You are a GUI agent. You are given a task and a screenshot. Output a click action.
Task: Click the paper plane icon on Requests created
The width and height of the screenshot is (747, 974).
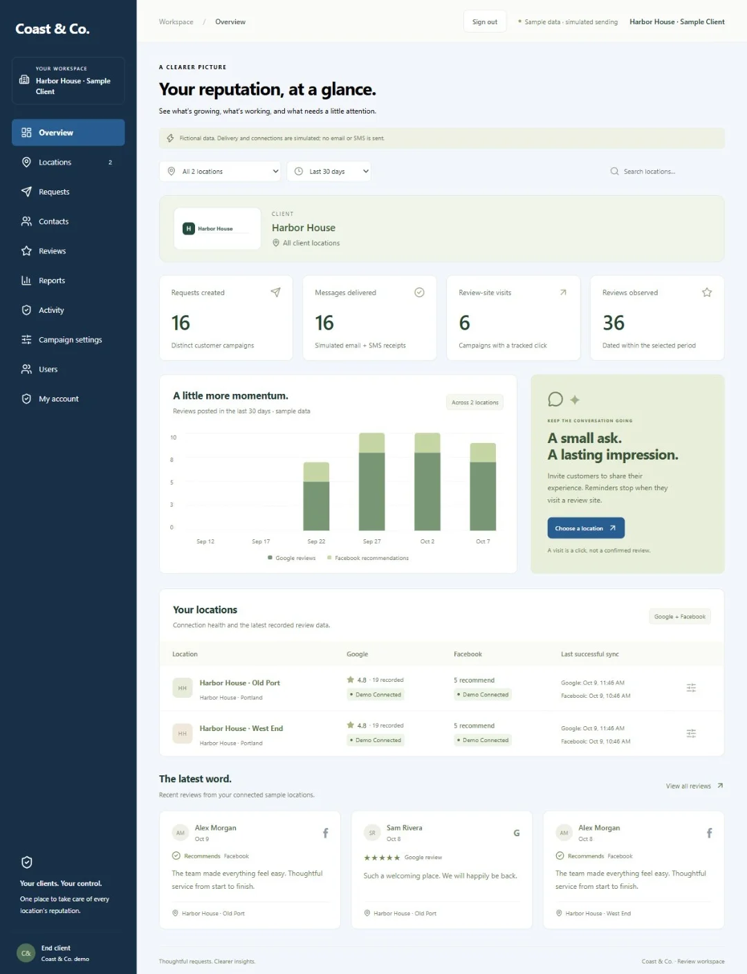pyautogui.click(x=275, y=292)
